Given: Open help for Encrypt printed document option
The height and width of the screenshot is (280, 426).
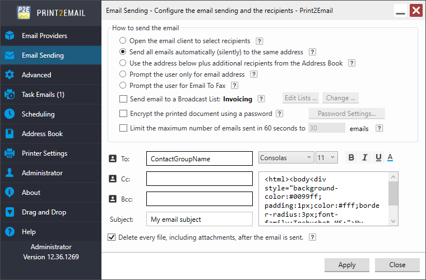Looking at the screenshot, I should coord(279,114).
